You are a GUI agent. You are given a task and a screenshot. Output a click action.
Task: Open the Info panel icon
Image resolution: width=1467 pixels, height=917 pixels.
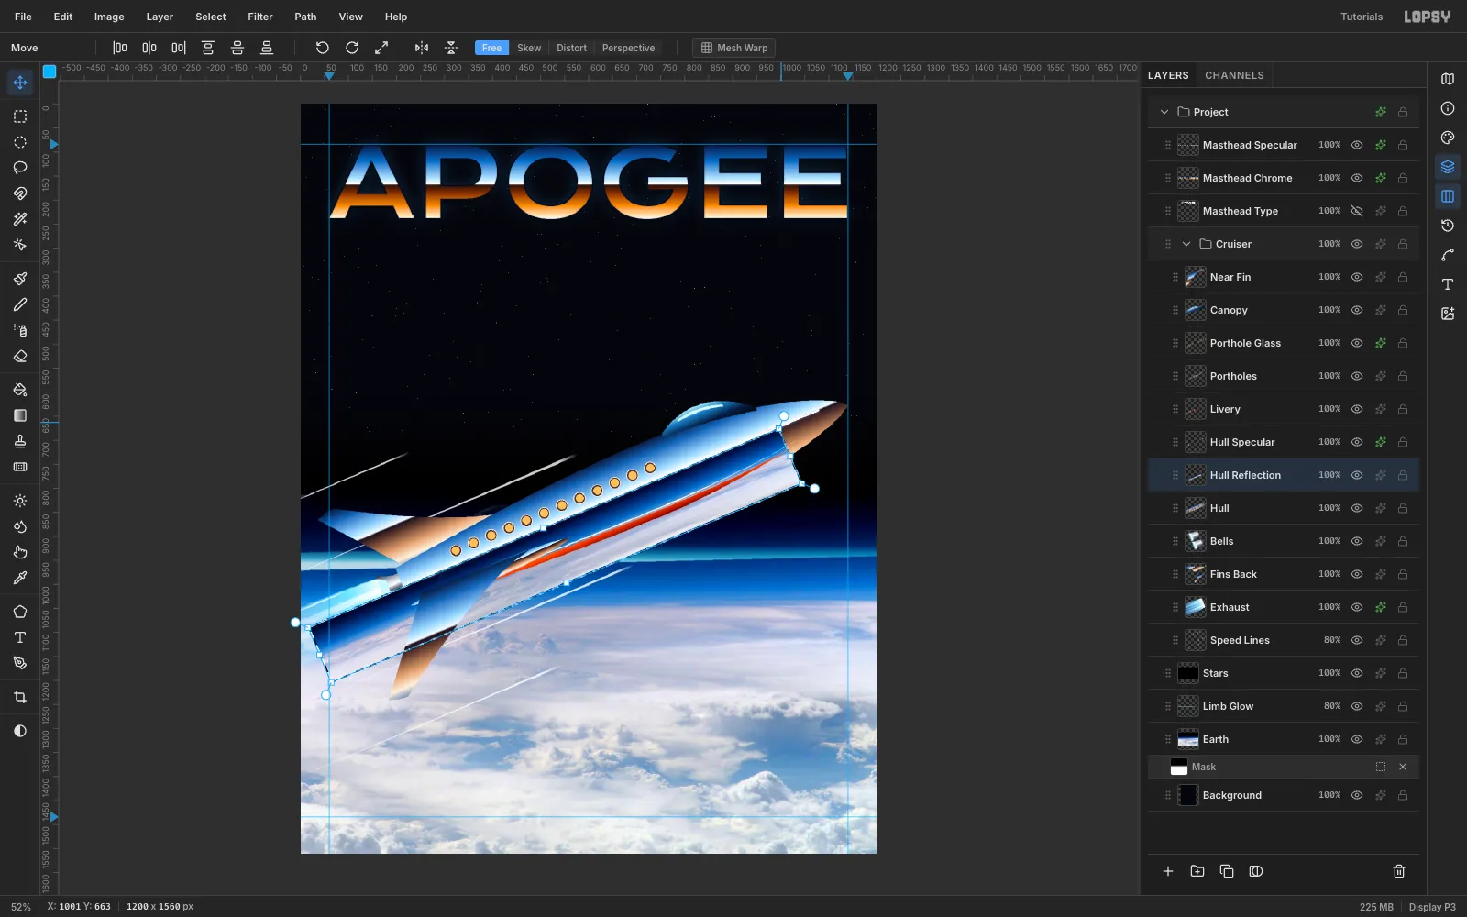pyautogui.click(x=1448, y=108)
